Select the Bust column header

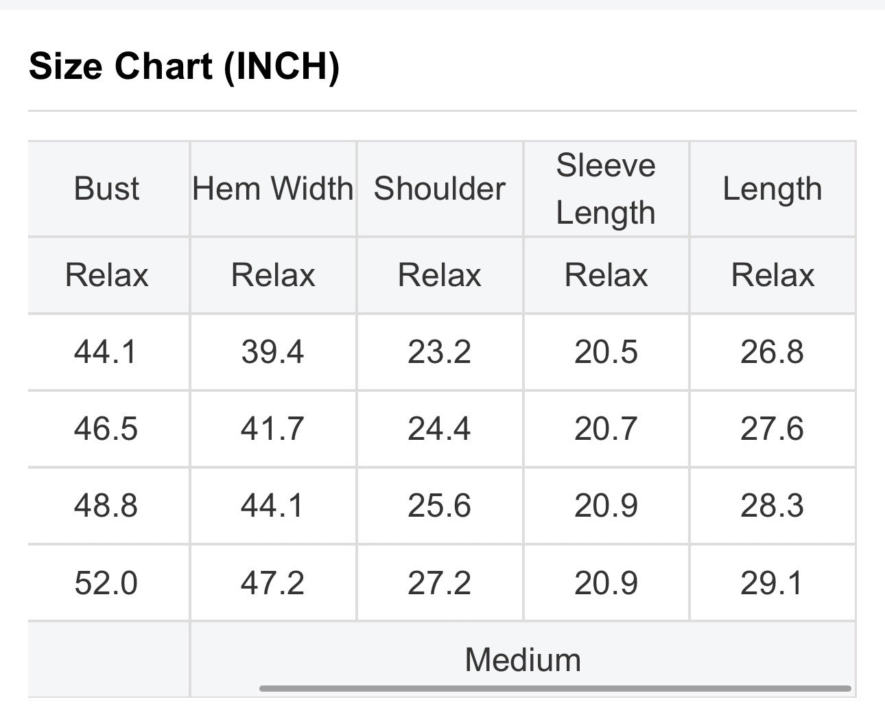pyautogui.click(x=108, y=189)
